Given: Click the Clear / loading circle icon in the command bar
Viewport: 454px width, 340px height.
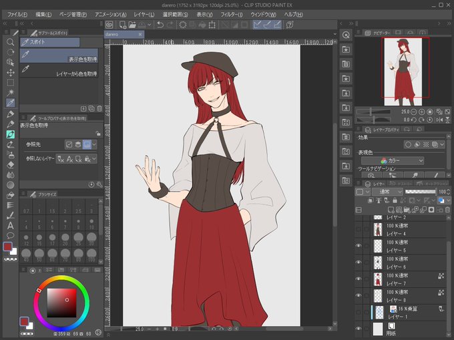Looking at the screenshot, I should point(183,25).
